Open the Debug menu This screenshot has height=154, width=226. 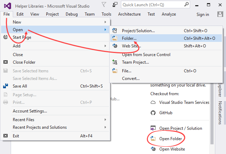tap(72, 14)
